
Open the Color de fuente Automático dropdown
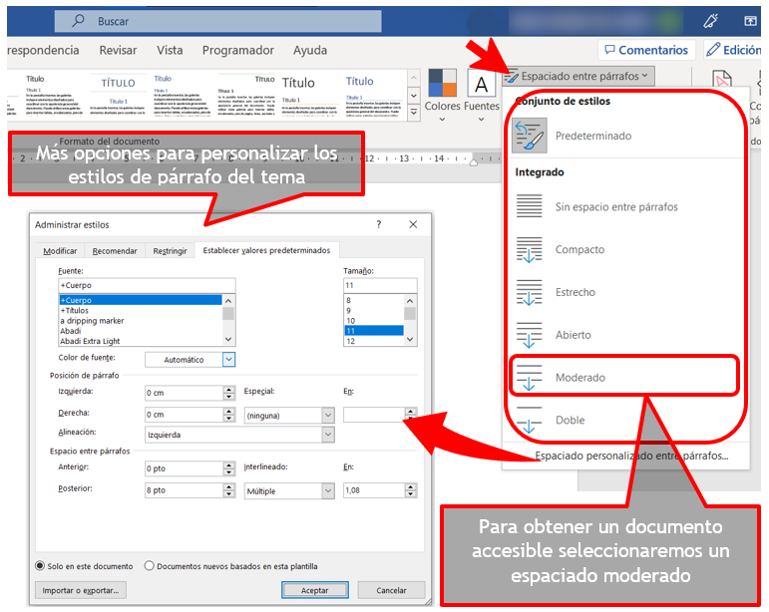click(x=228, y=359)
